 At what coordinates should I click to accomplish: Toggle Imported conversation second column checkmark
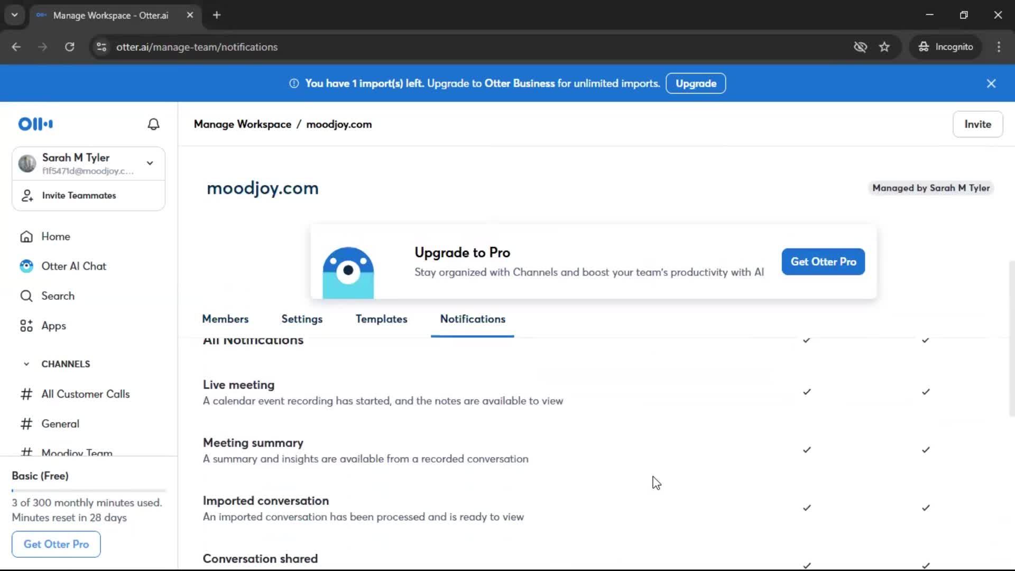pos(926,508)
